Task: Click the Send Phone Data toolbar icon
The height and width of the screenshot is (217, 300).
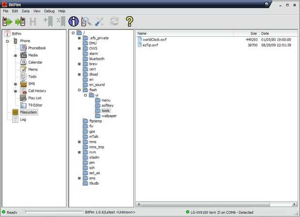Action: pyautogui.click(x=20, y=21)
